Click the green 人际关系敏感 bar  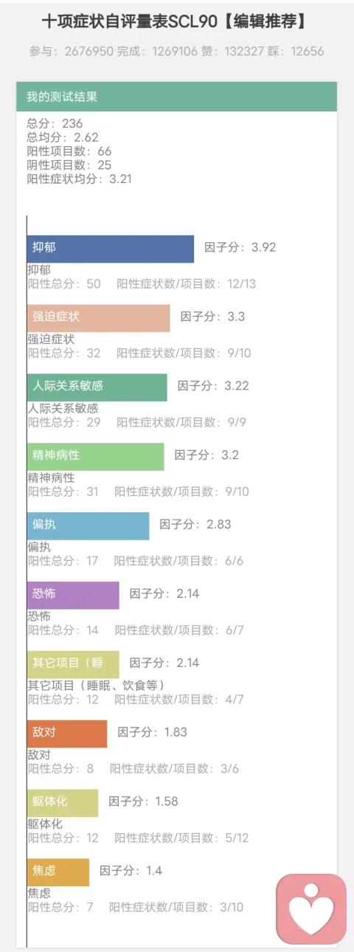point(97,387)
